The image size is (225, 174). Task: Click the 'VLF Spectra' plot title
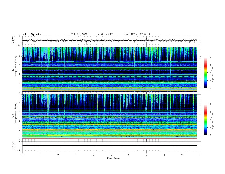click(32, 34)
